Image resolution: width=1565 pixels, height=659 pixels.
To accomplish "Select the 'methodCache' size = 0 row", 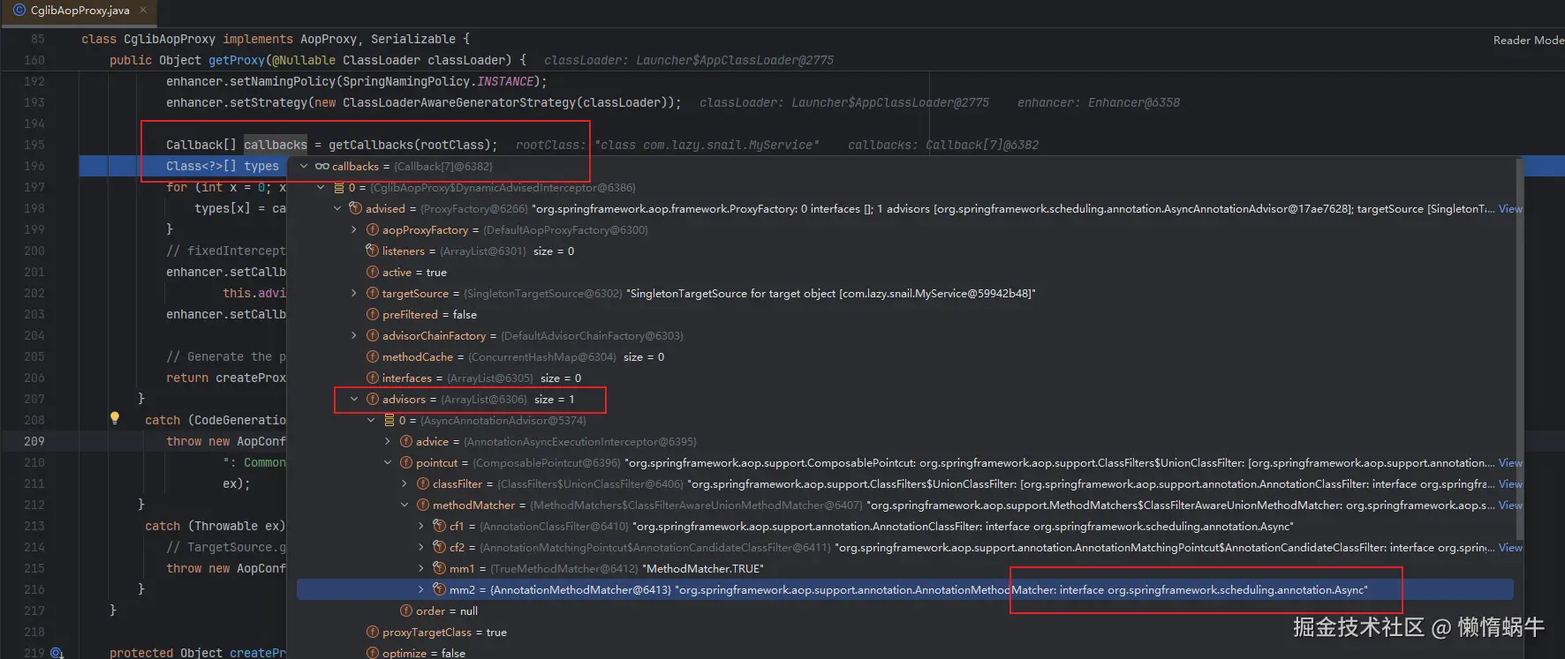I will pos(905,356).
